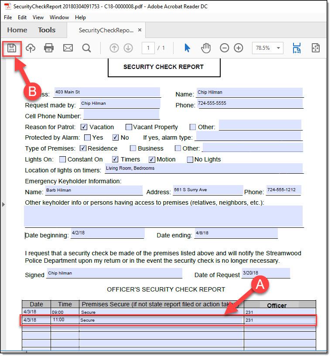Image resolution: width=331 pixels, height=357 pixels.
Task: Click the cloud upload icon
Action: [x=31, y=48]
